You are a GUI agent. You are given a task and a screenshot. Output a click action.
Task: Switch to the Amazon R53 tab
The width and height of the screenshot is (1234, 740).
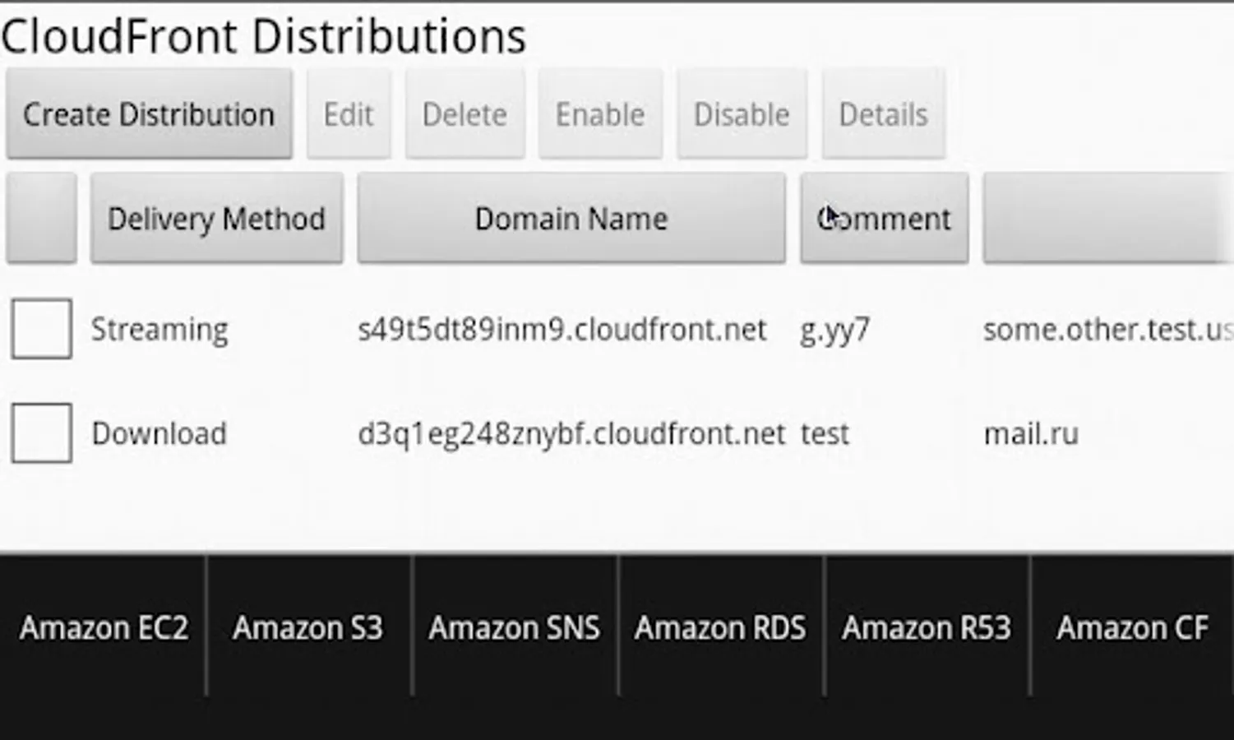point(927,628)
